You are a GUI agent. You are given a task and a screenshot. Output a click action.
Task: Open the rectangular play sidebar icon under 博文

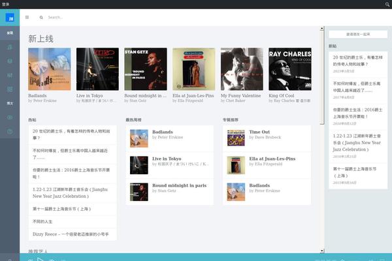[x=10, y=117]
